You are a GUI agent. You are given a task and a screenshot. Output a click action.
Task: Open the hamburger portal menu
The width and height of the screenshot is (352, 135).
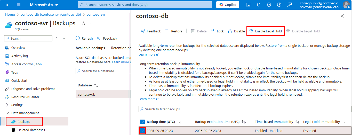click(x=19, y=5)
